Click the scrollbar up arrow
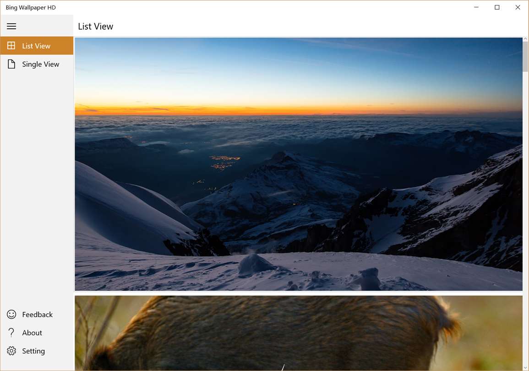Viewport: 529px width, 371px height. (525, 39)
